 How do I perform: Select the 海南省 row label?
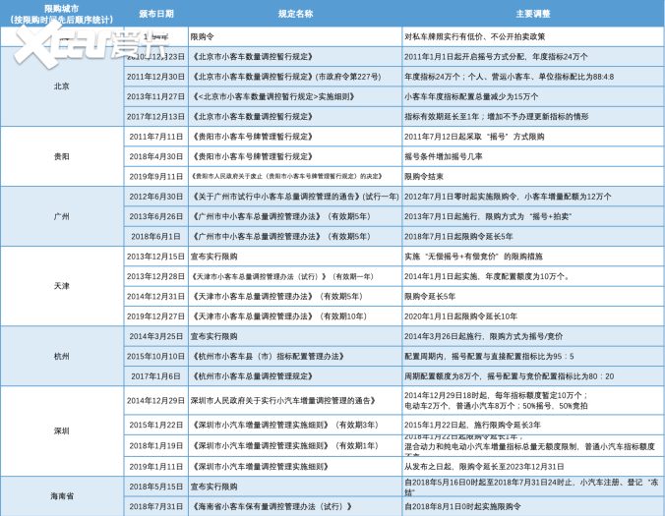click(61, 496)
